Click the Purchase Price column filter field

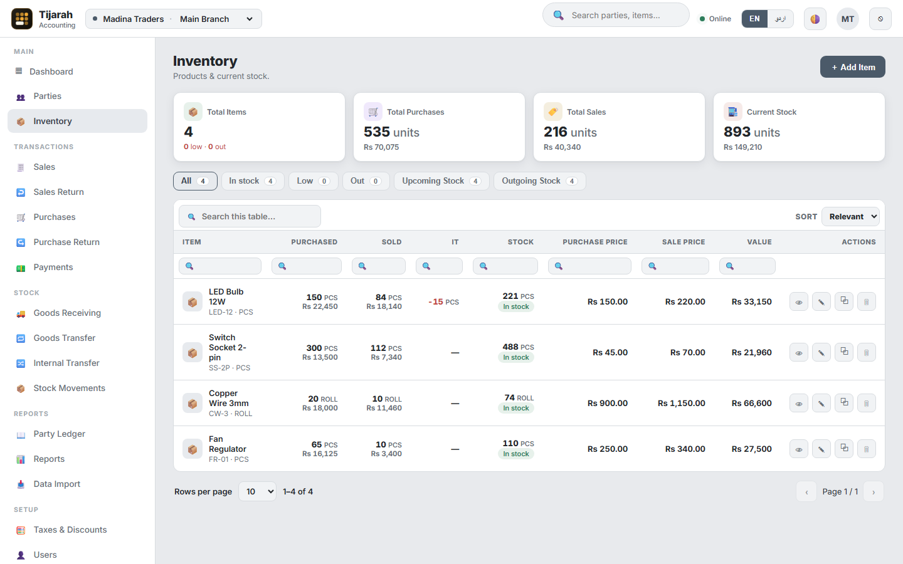(x=589, y=266)
